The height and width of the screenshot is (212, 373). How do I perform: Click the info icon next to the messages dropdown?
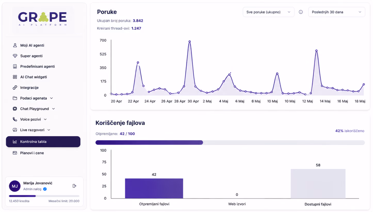[301, 12]
